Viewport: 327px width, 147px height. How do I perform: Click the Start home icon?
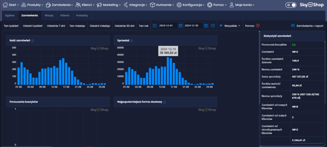pos(5,5)
